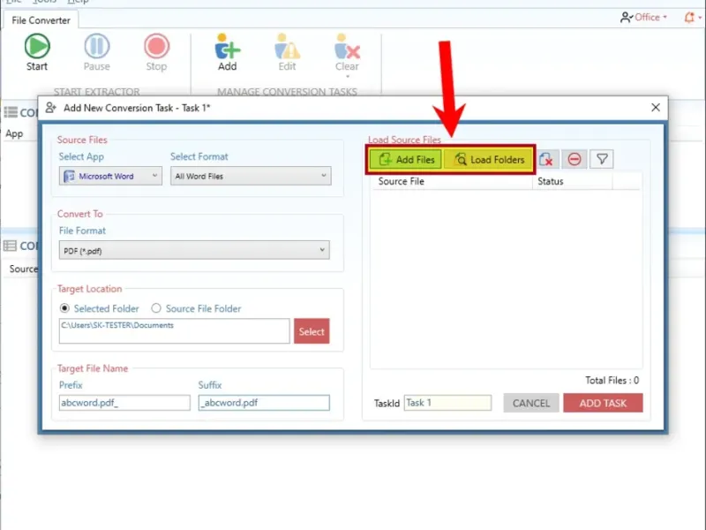
Task: Click the TaskId input field
Action: coord(447,403)
